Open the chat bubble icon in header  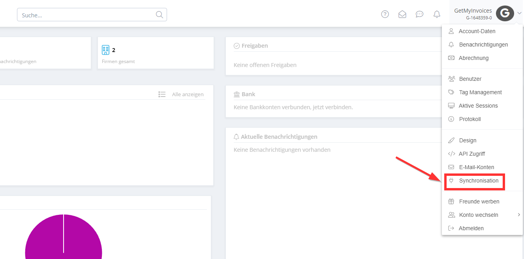pyautogui.click(x=420, y=14)
